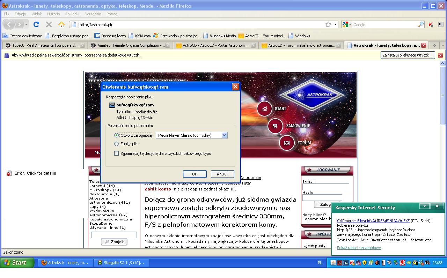
Task: Go back with the Firefox back arrow
Action: (9, 24)
